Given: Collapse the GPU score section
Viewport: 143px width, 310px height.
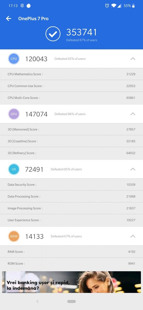Looking at the screenshot, I should pos(133,114).
